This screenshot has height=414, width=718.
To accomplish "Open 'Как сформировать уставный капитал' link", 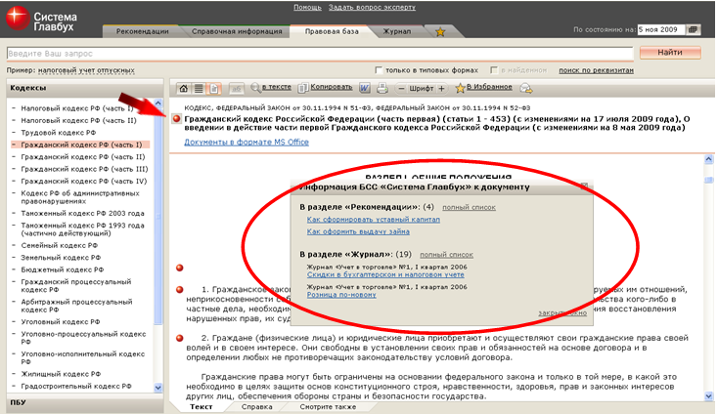I will click(374, 220).
